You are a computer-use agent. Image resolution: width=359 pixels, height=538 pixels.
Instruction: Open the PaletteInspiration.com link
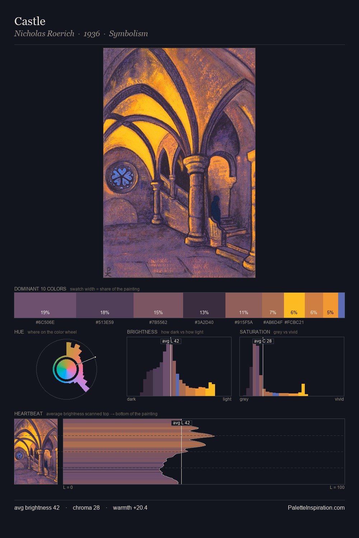point(316,508)
